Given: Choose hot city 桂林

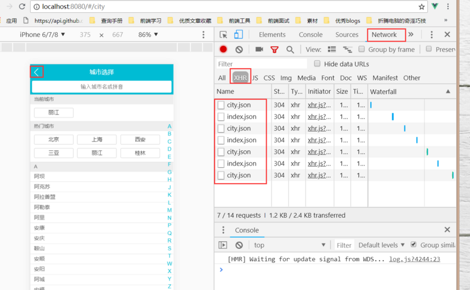Looking at the screenshot, I should click(x=140, y=153).
